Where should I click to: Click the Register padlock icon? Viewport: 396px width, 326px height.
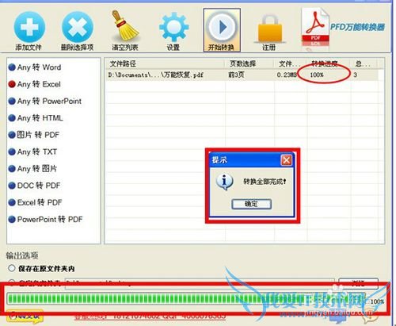(x=270, y=29)
